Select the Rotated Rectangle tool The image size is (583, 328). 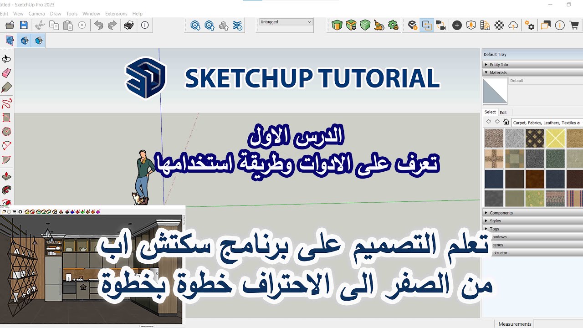tap(6, 118)
